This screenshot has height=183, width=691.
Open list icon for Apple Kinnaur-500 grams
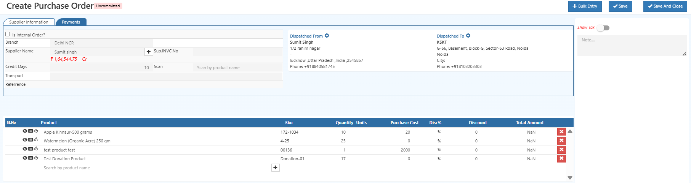[x=30, y=131]
